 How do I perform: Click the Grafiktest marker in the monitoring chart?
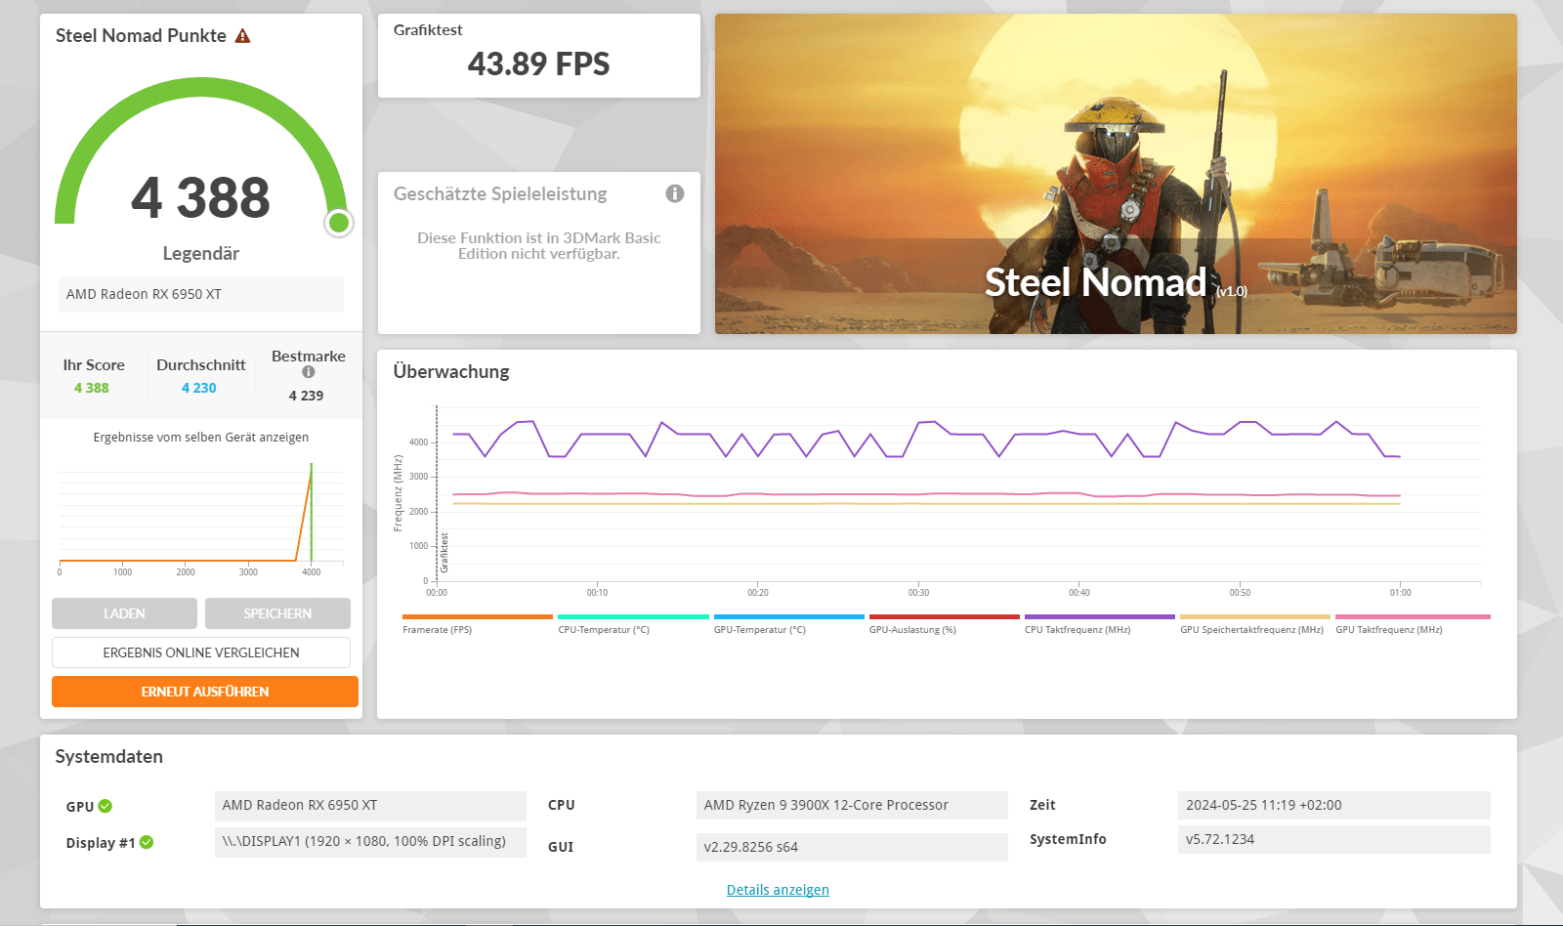pyautogui.click(x=444, y=553)
